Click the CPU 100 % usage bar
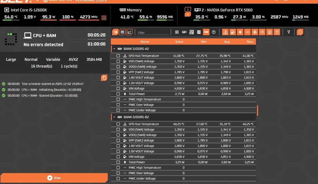This screenshot has height=184, width=318. click(68, 20)
